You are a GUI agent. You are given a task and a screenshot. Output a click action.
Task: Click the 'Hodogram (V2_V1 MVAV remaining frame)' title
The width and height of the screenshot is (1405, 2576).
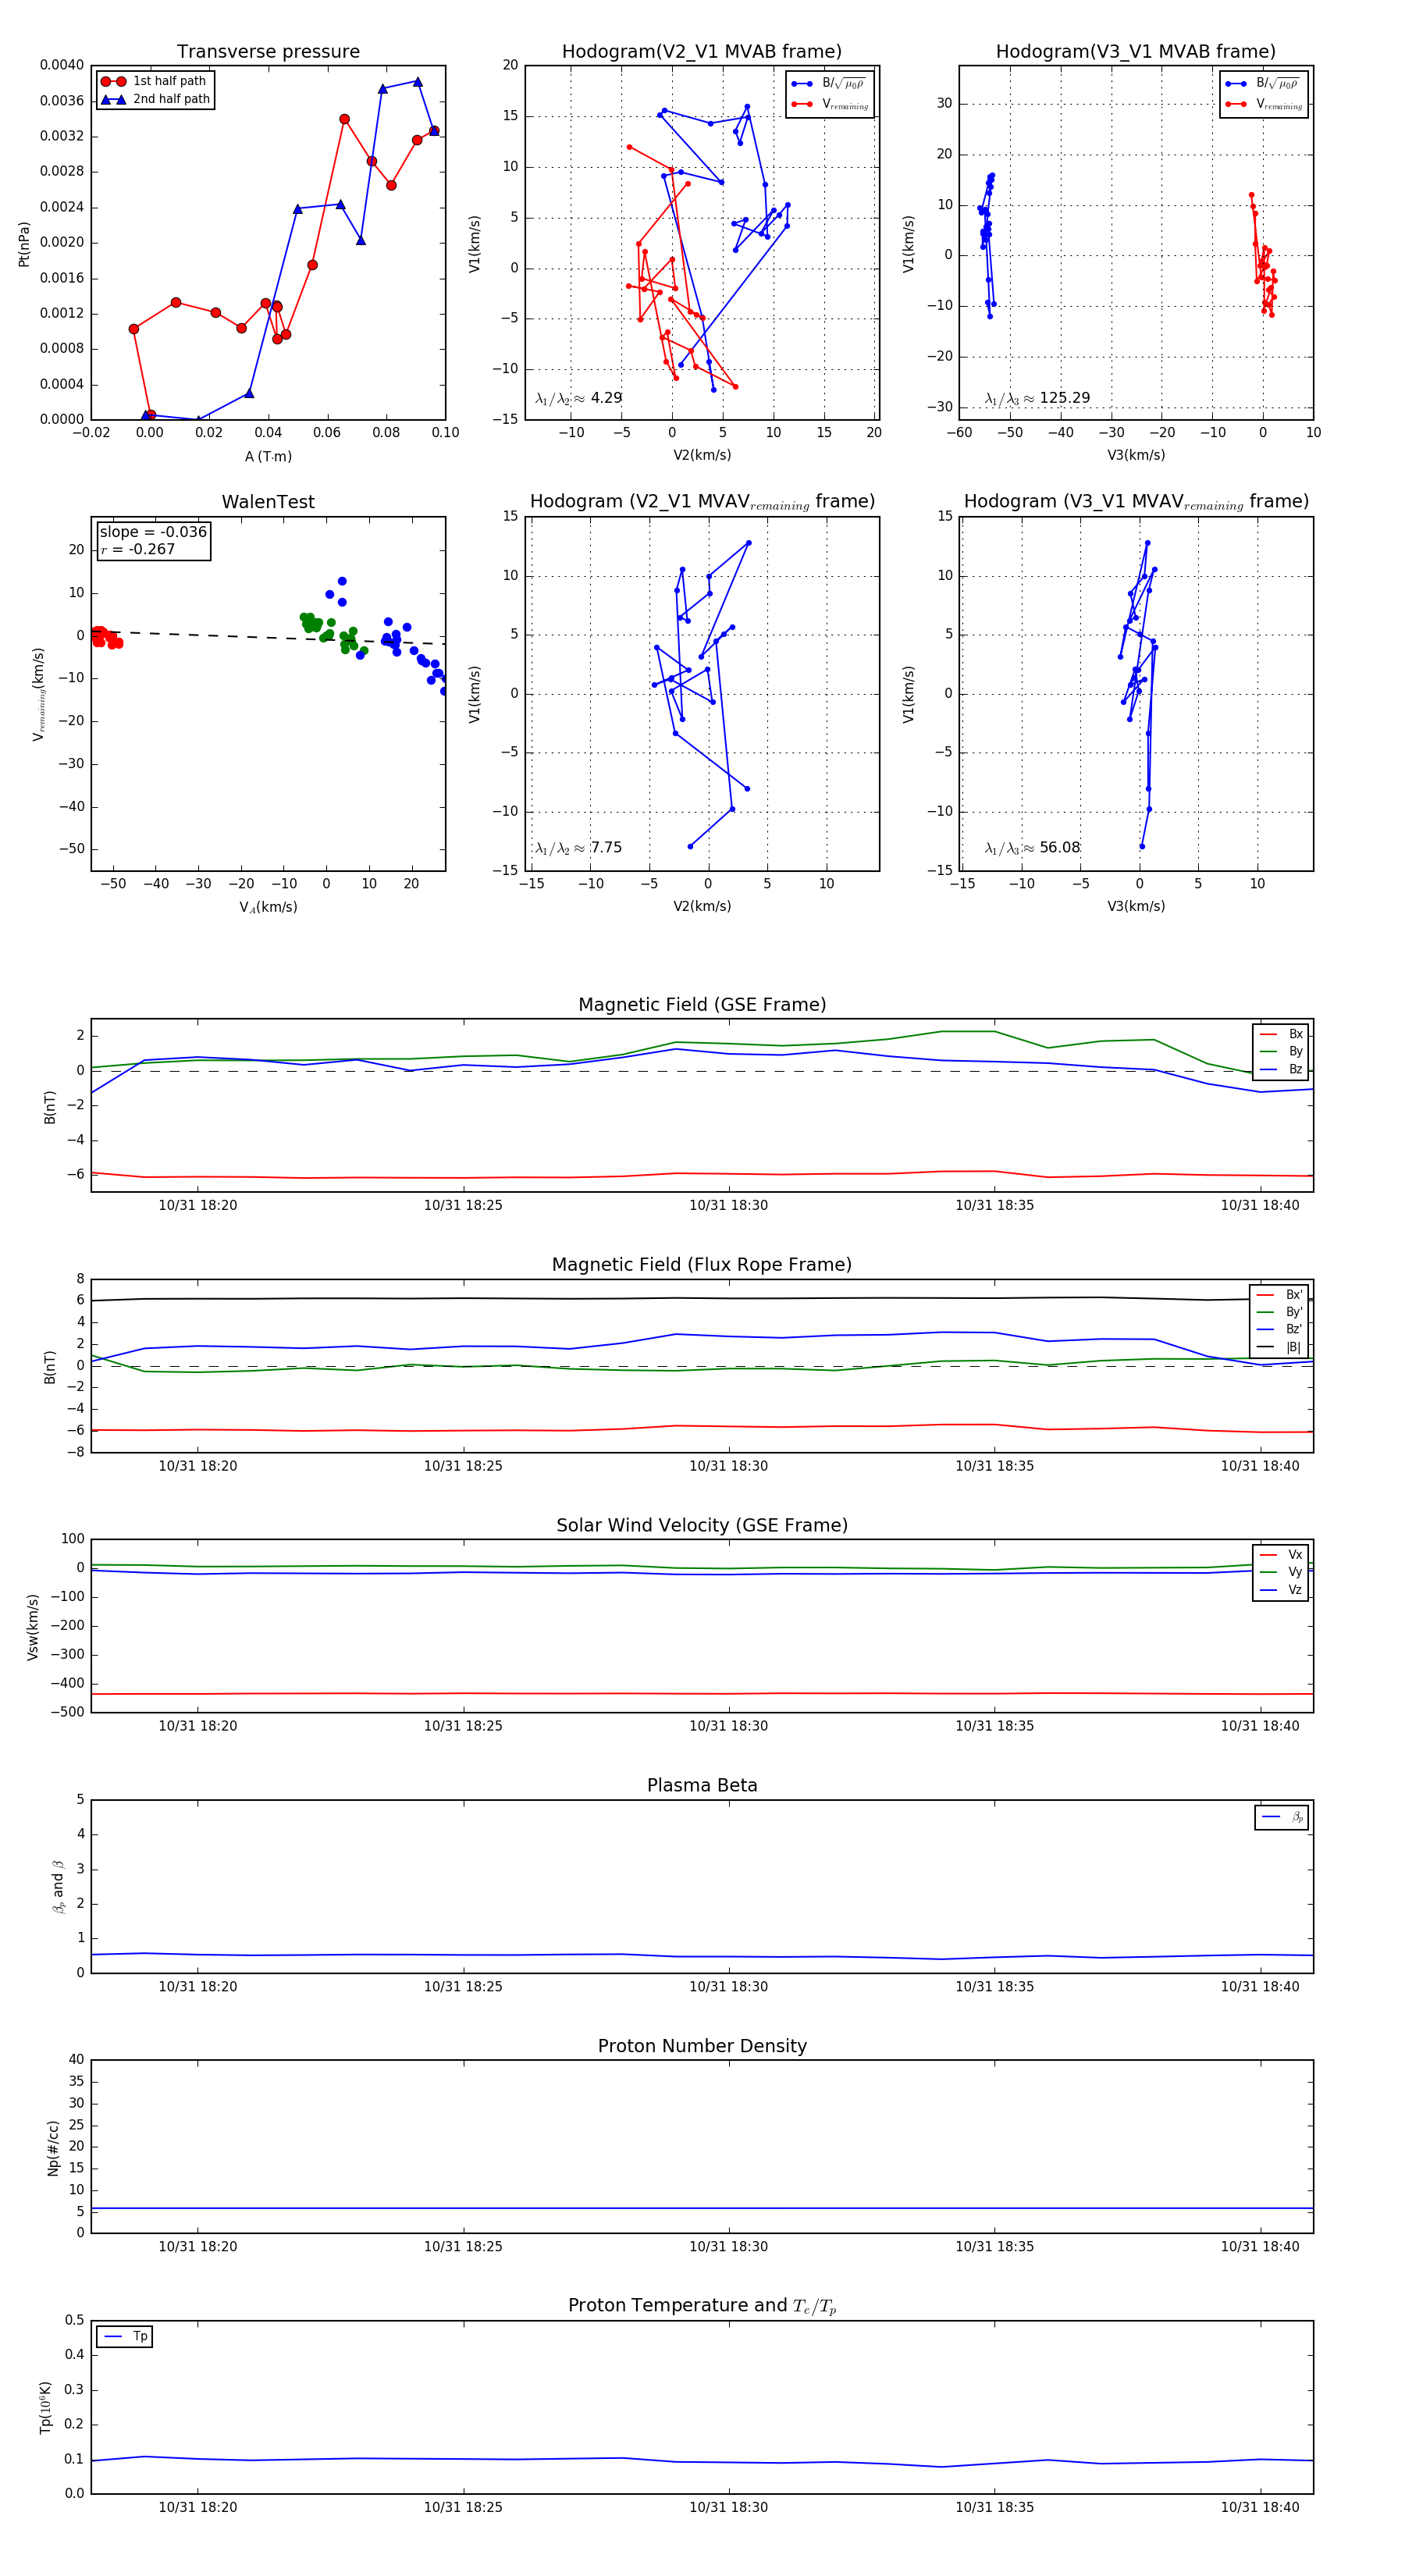click(702, 502)
